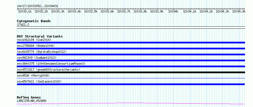Click the 32034.4k ruler tick label

pos(239,11)
